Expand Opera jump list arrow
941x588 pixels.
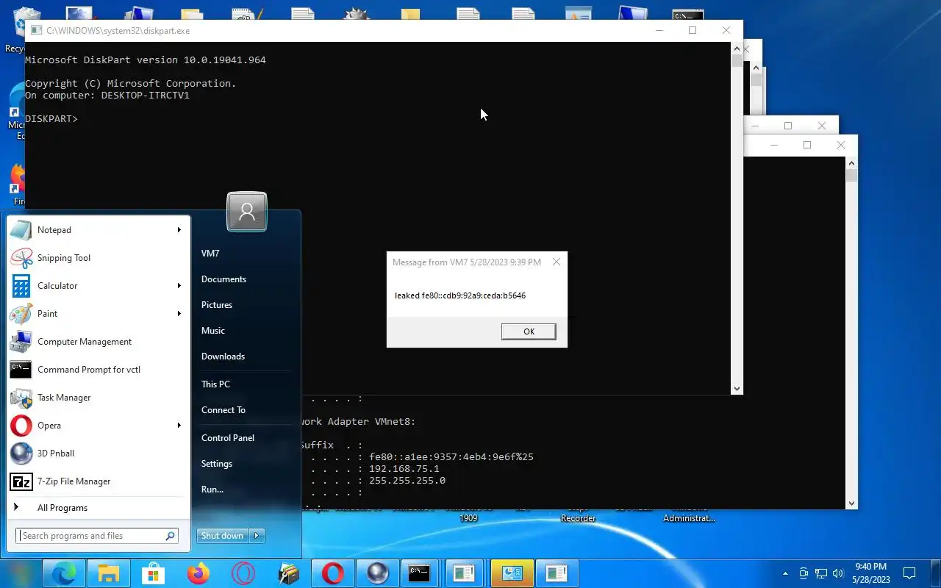pos(179,426)
